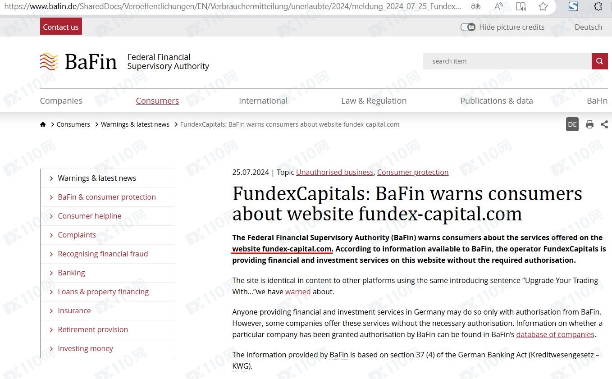Click the Contact us button
Screen dimensions: 612x379
61,27
